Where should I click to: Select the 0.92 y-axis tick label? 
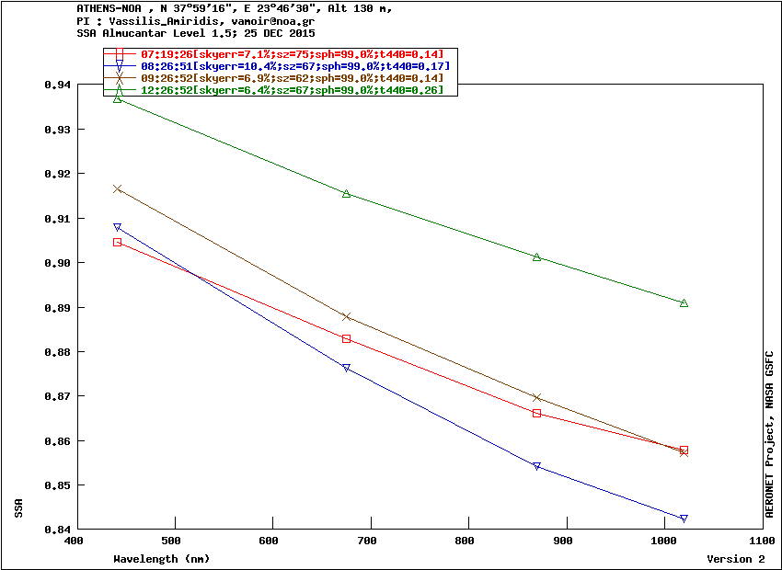click(58, 174)
